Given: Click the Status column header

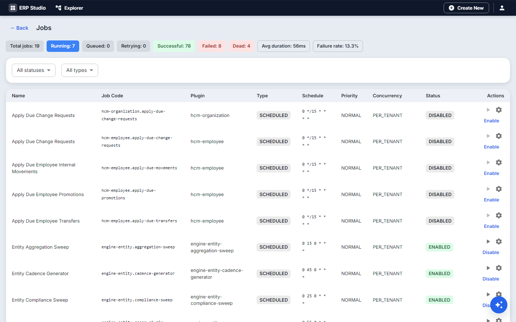Looking at the screenshot, I should [x=433, y=96].
